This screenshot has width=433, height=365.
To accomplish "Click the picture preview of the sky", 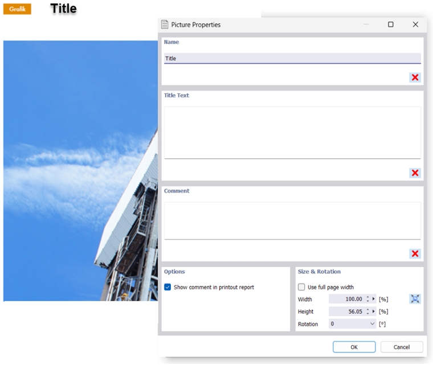I will 80,171.
